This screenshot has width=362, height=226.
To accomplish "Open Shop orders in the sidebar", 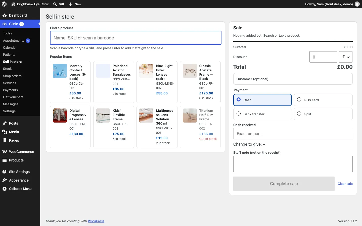I will pos(12,76).
